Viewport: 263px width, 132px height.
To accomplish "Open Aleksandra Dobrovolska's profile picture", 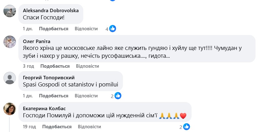I will click(9, 11).
